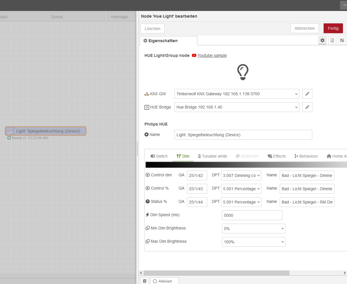Click the 'Philips HUE' section heading
This screenshot has height=284, width=347.
tap(156, 124)
